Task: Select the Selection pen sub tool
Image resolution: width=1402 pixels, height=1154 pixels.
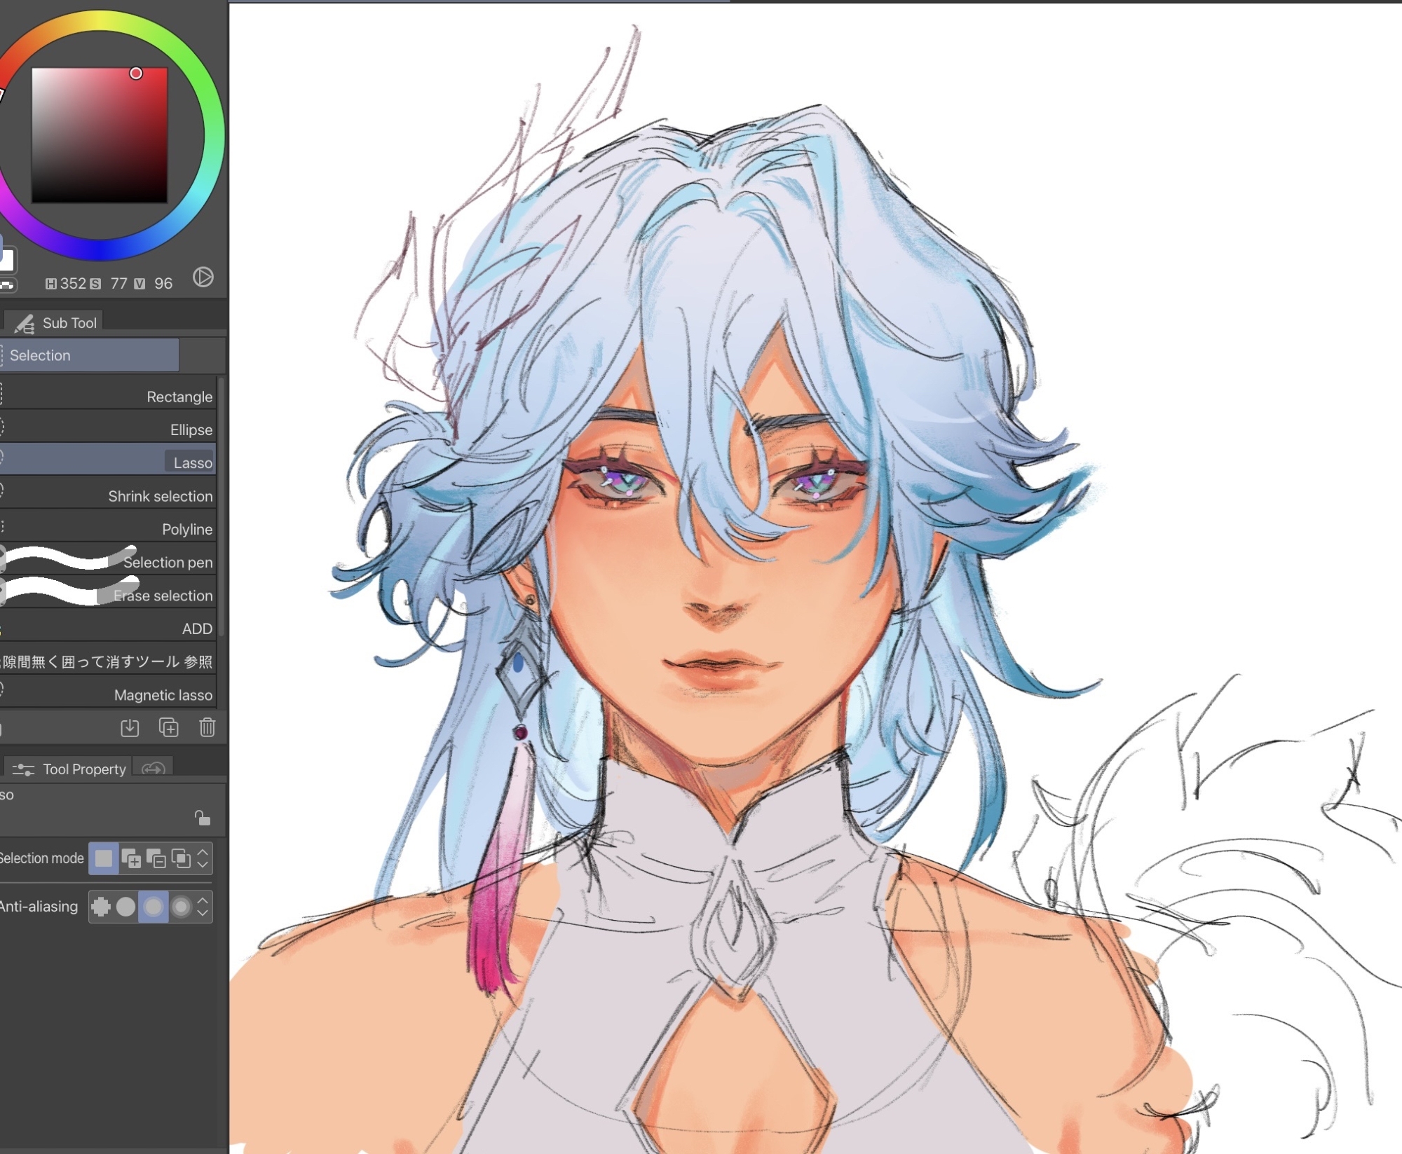Action: pos(168,562)
